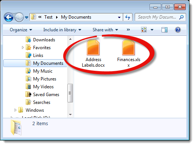
Task: Click the 2 items status text
Action: [x=40, y=124]
